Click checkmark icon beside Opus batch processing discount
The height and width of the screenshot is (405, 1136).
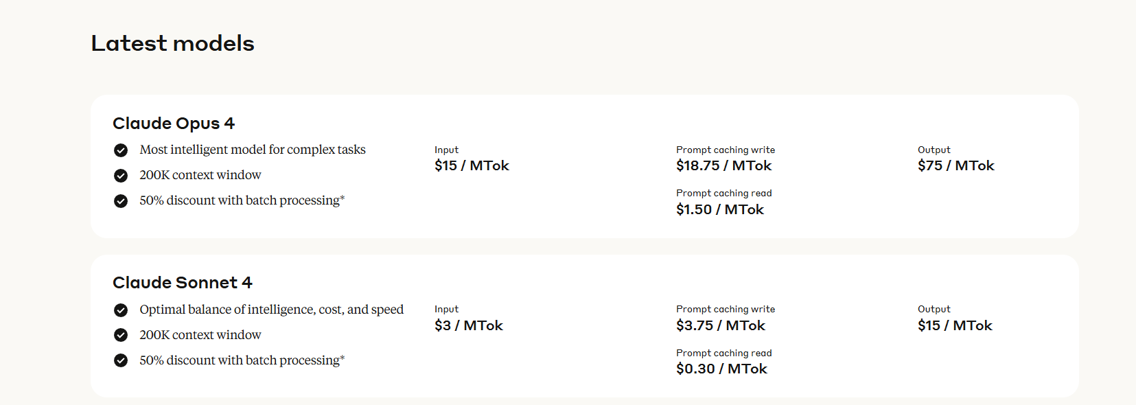121,201
